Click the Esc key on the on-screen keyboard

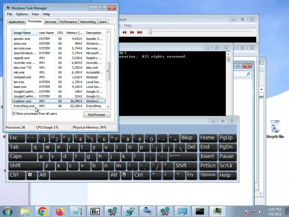click(x=17, y=138)
